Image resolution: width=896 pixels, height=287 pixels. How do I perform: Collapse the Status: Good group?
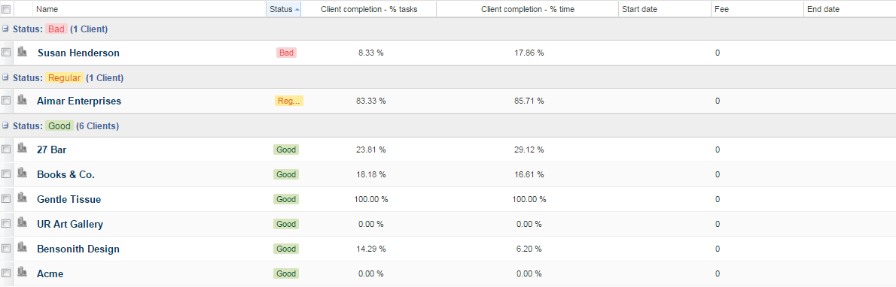coord(5,125)
